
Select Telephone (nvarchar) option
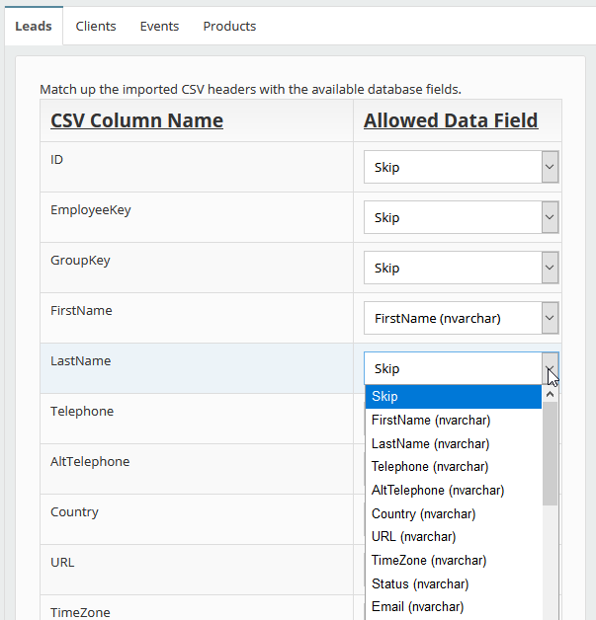(453, 467)
